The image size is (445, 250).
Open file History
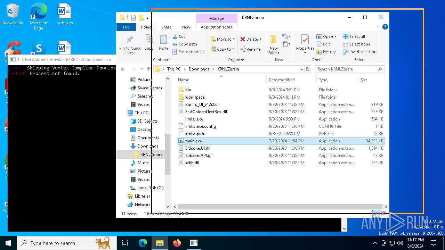326,52
